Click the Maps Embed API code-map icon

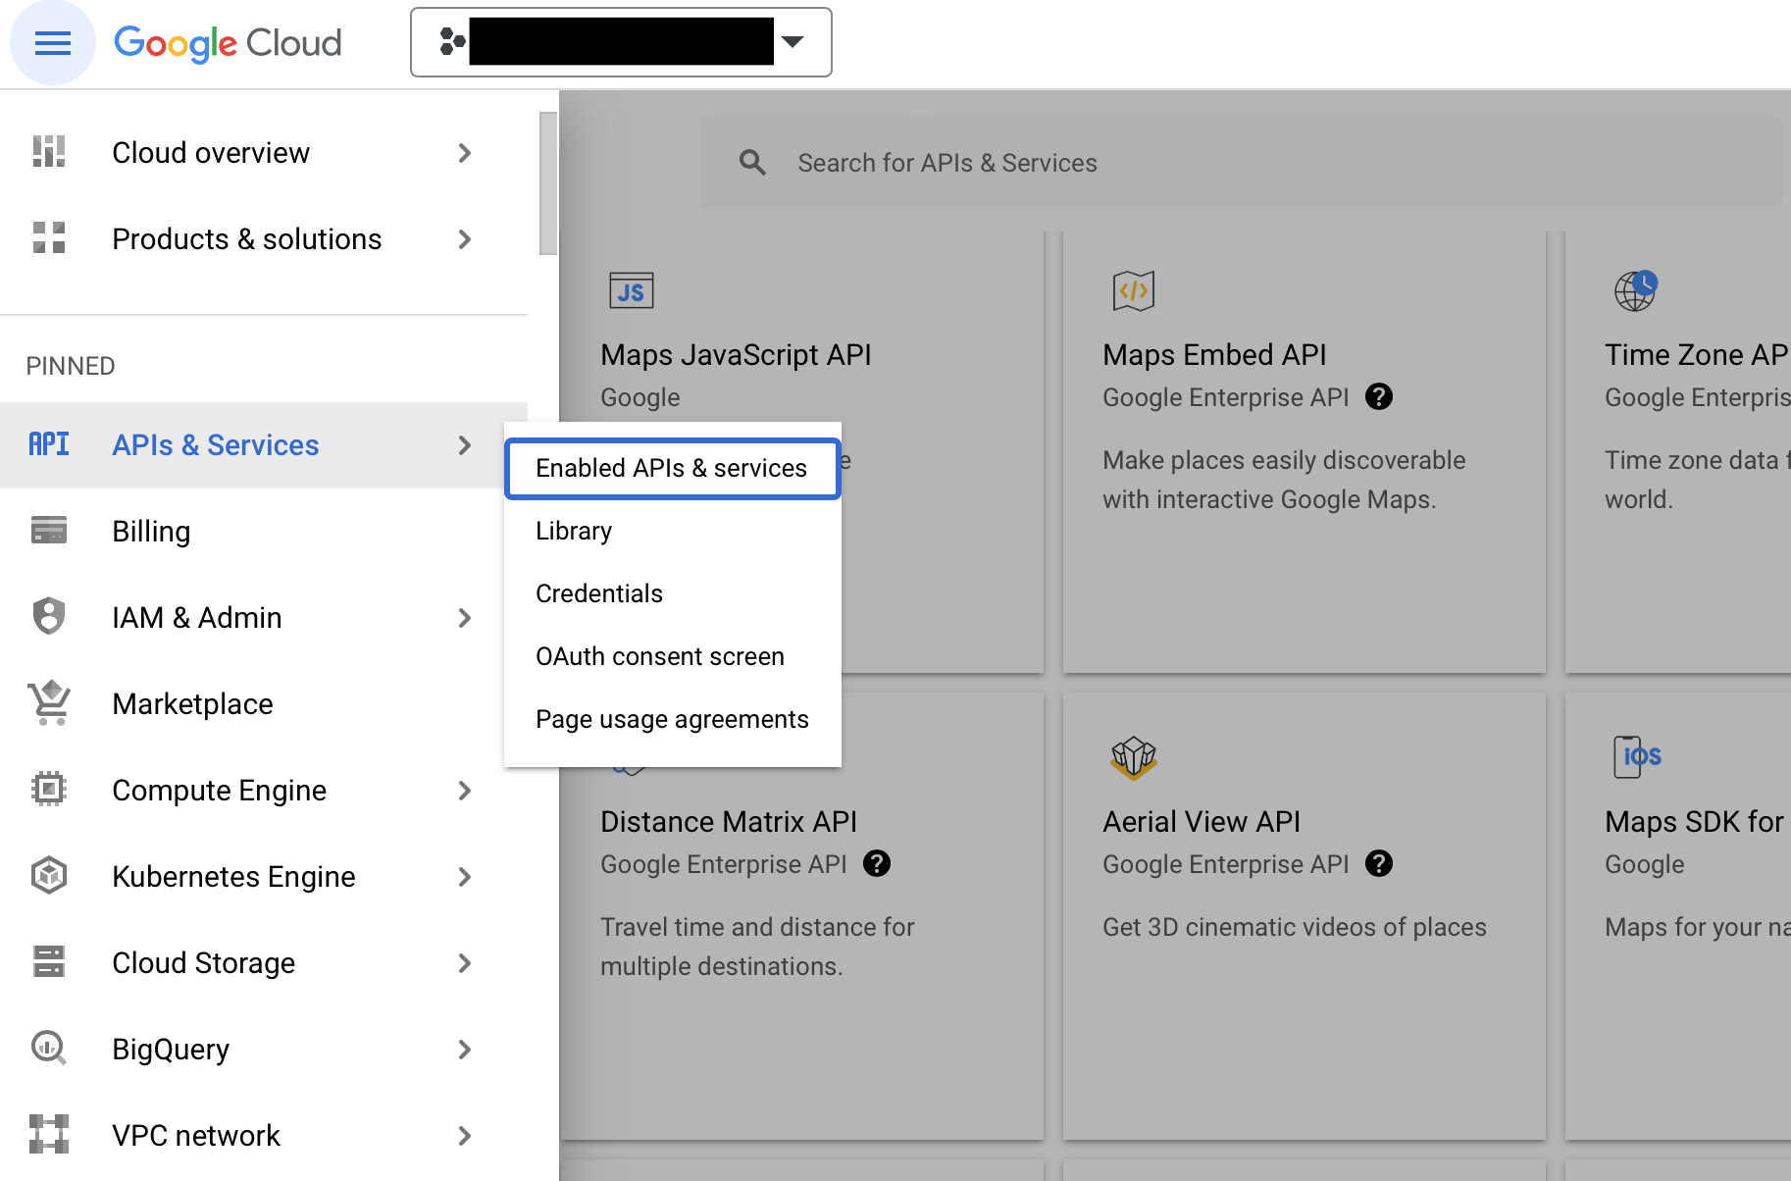pyautogui.click(x=1134, y=290)
